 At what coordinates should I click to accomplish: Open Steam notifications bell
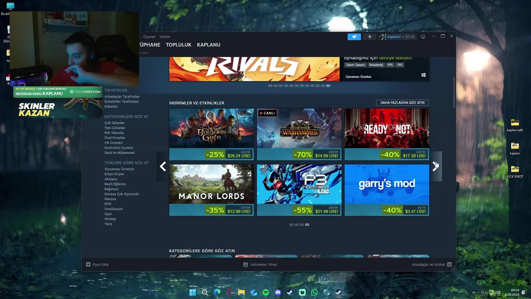pyautogui.click(x=370, y=37)
